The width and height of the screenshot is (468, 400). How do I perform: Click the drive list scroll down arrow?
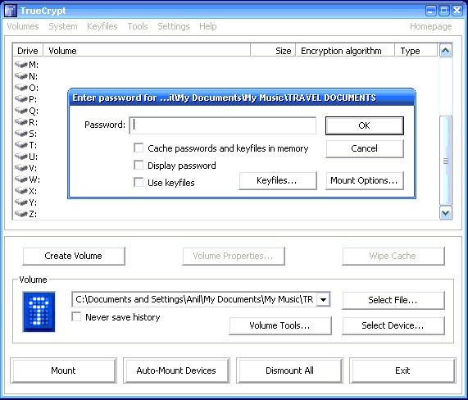[446, 213]
